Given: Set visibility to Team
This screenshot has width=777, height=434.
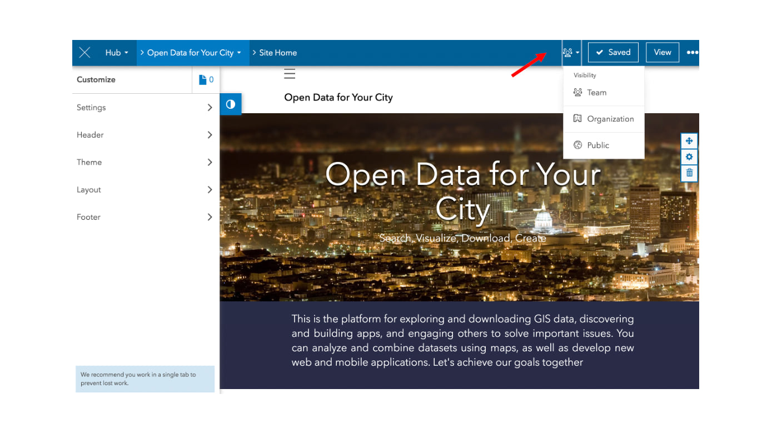Looking at the screenshot, I should [x=604, y=93].
